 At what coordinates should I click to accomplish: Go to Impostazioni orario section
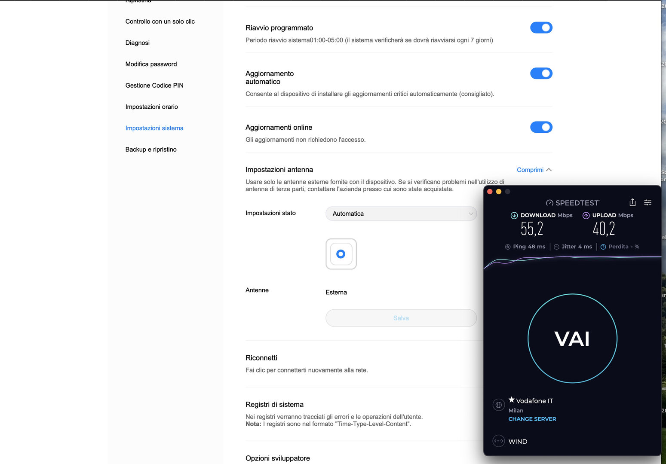tap(152, 107)
